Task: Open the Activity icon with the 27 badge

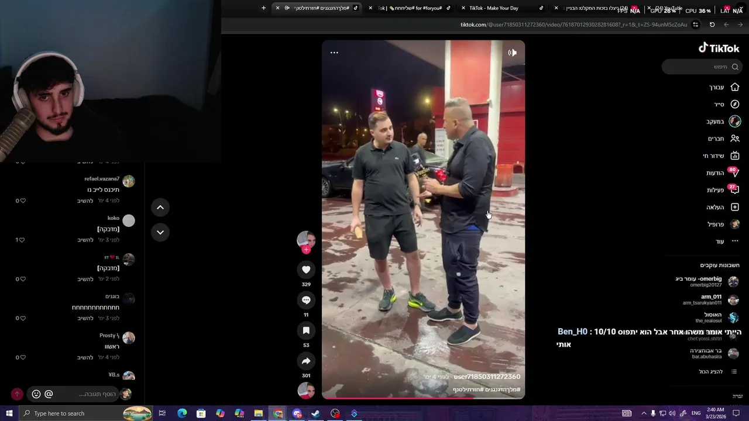Action: [734, 189]
